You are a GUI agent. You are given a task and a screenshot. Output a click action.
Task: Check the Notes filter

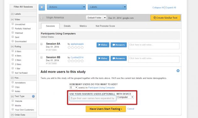(13, 91)
